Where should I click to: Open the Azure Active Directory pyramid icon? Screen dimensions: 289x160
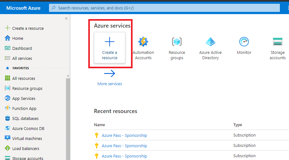point(210,42)
